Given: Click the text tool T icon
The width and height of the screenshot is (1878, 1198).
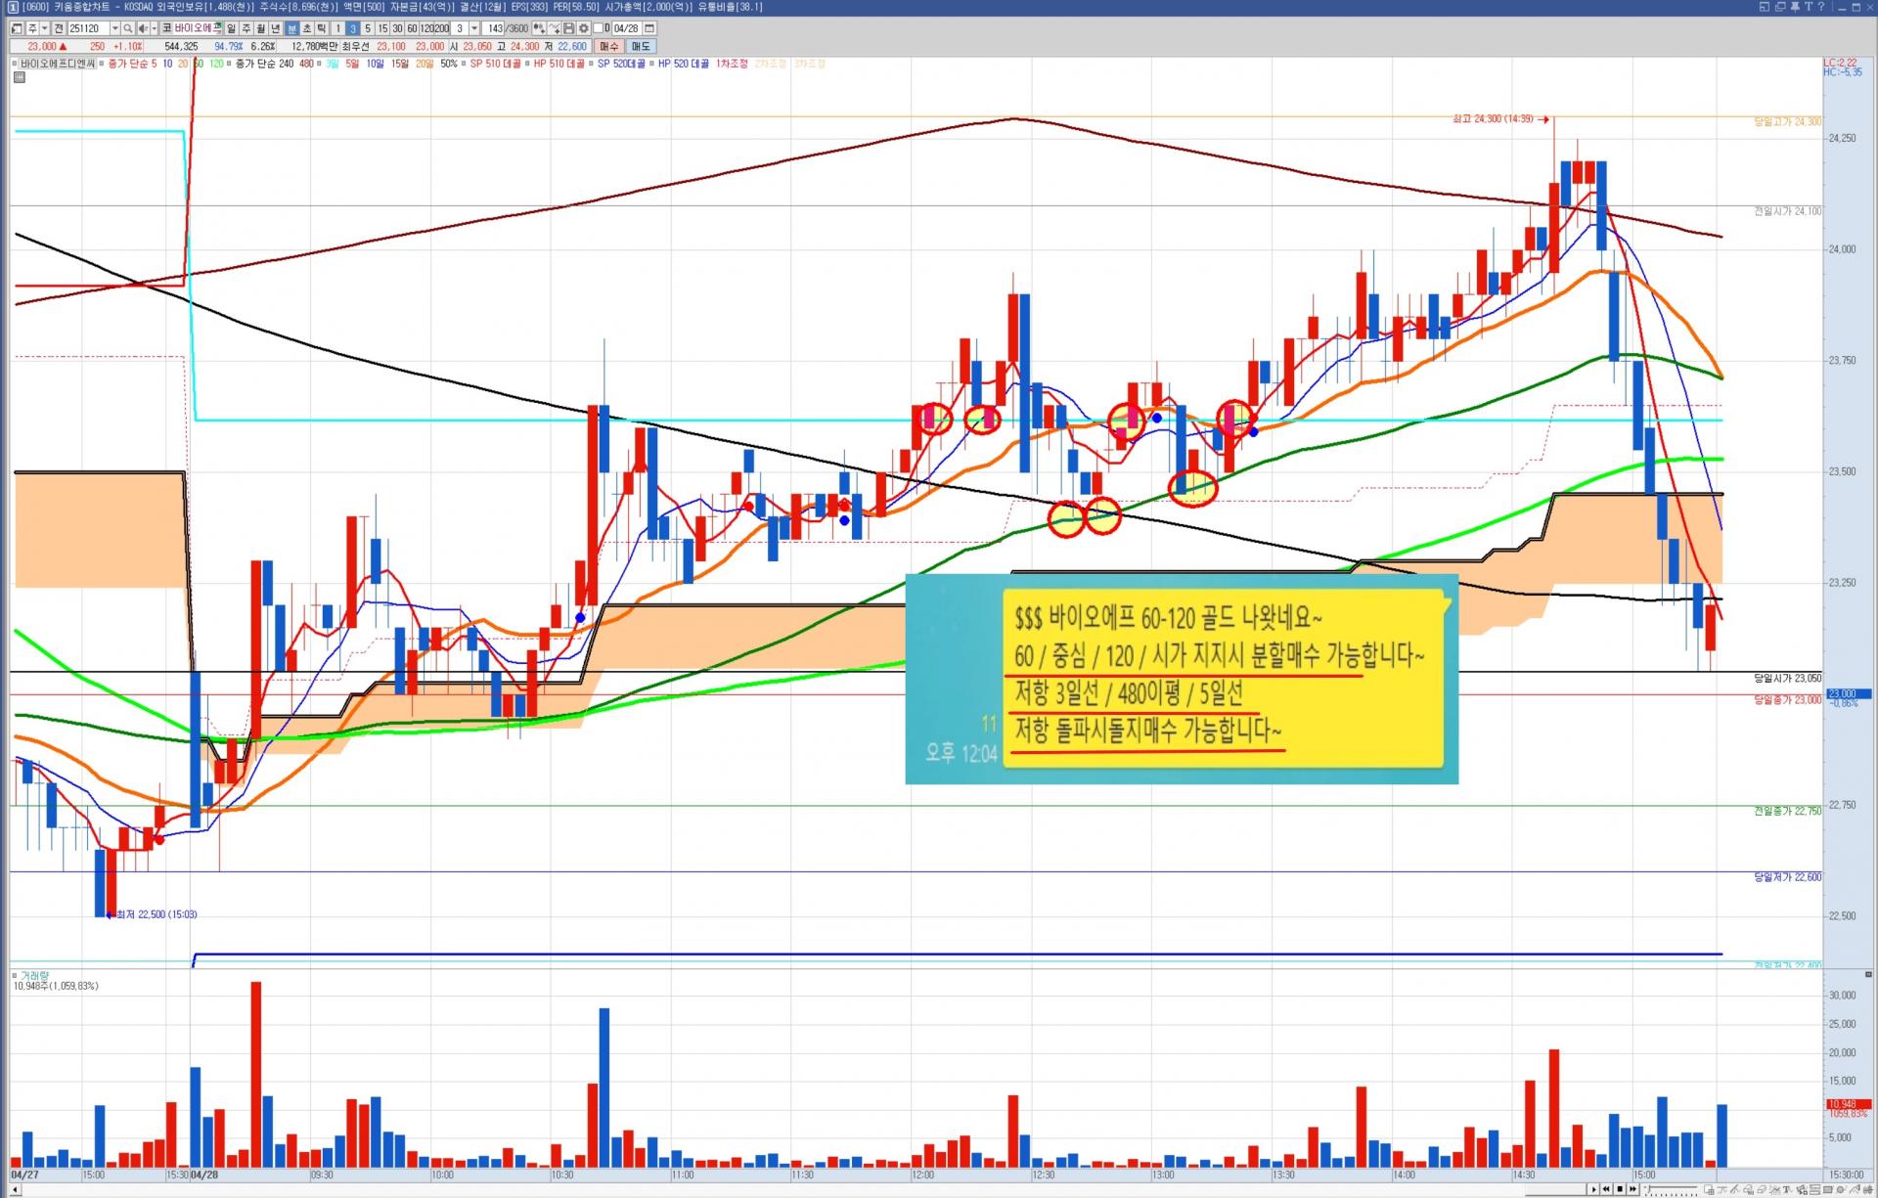Looking at the screenshot, I should tap(1786, 1189).
